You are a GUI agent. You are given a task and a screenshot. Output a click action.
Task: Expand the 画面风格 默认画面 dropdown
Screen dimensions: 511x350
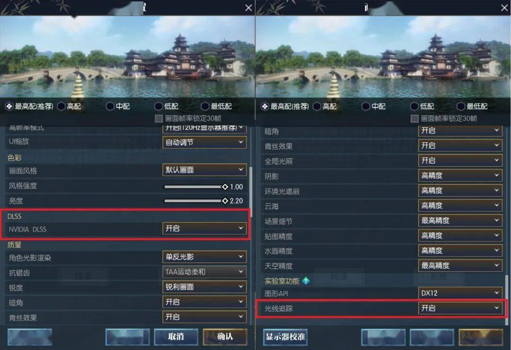[204, 170]
